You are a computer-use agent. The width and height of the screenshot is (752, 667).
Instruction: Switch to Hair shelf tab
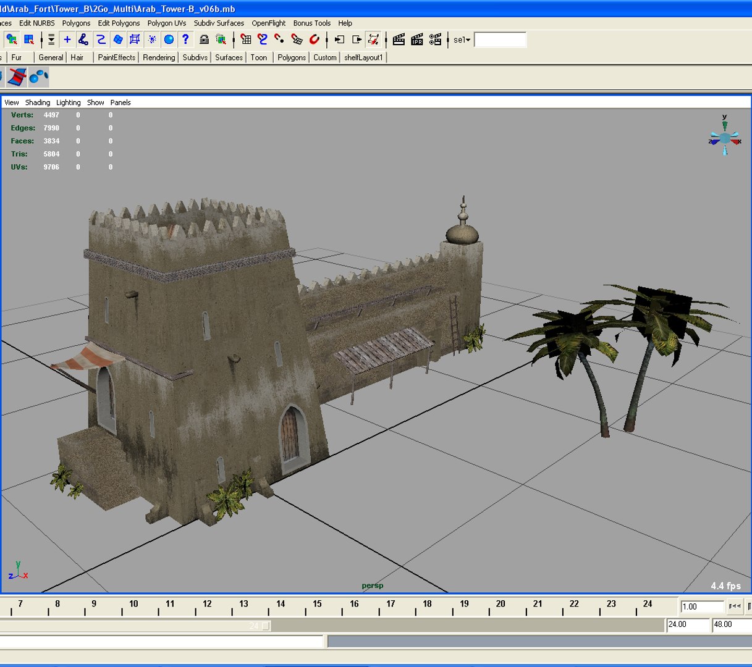(x=77, y=57)
